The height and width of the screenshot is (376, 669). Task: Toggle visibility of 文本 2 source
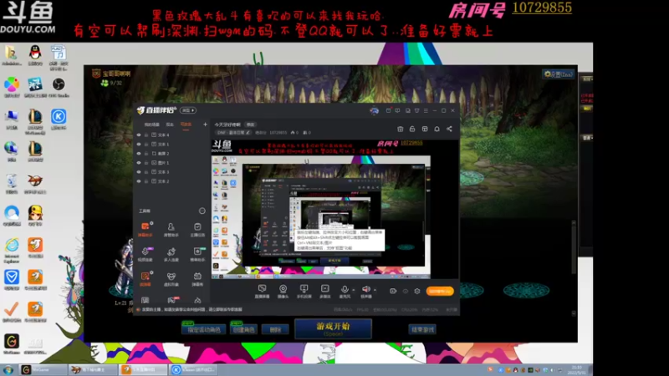(x=139, y=181)
